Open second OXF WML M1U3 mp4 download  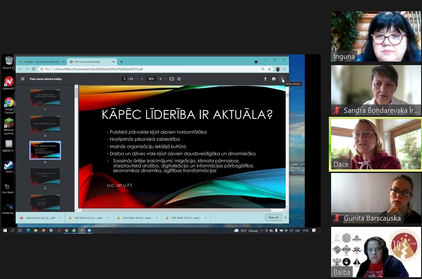tap(134, 218)
